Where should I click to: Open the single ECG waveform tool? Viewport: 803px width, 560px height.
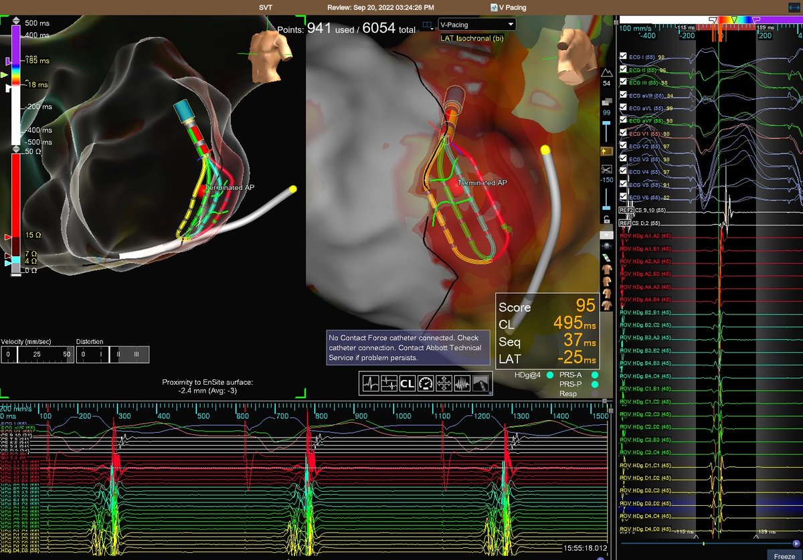(x=371, y=383)
